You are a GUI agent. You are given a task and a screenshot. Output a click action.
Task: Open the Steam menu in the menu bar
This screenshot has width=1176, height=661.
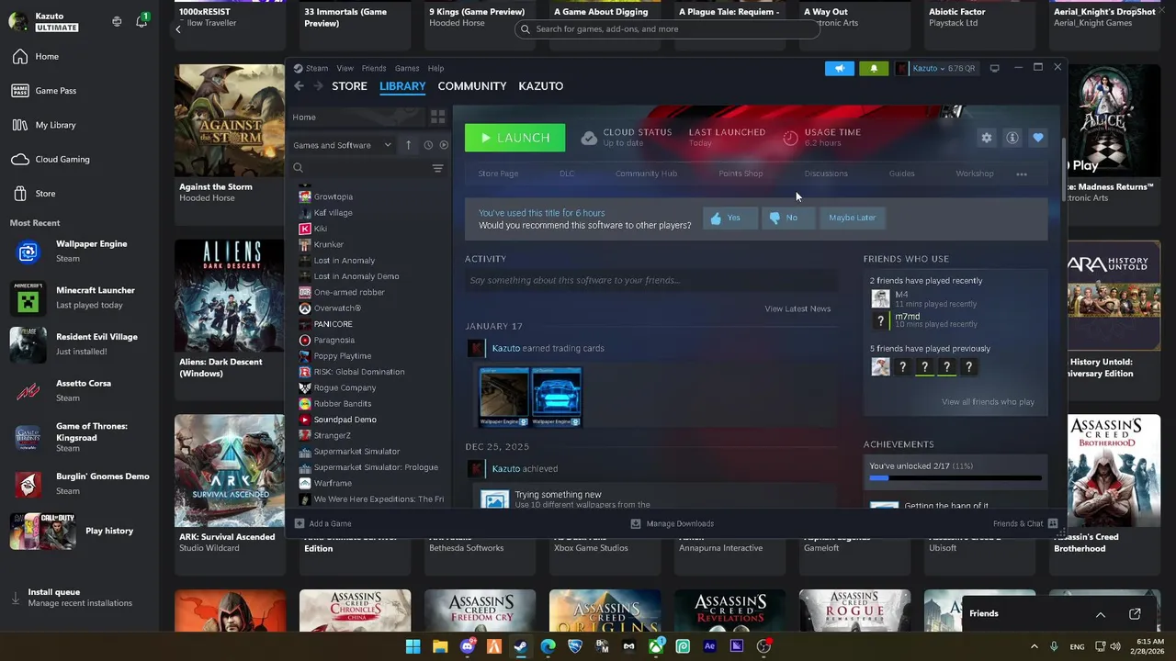[x=317, y=68]
